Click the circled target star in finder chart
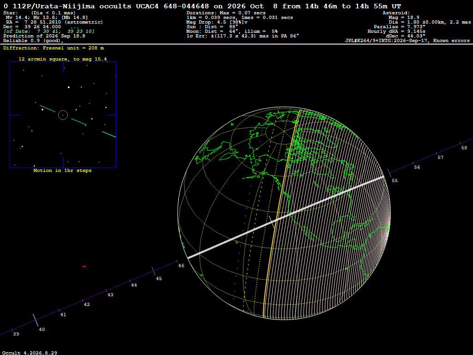 point(63,115)
